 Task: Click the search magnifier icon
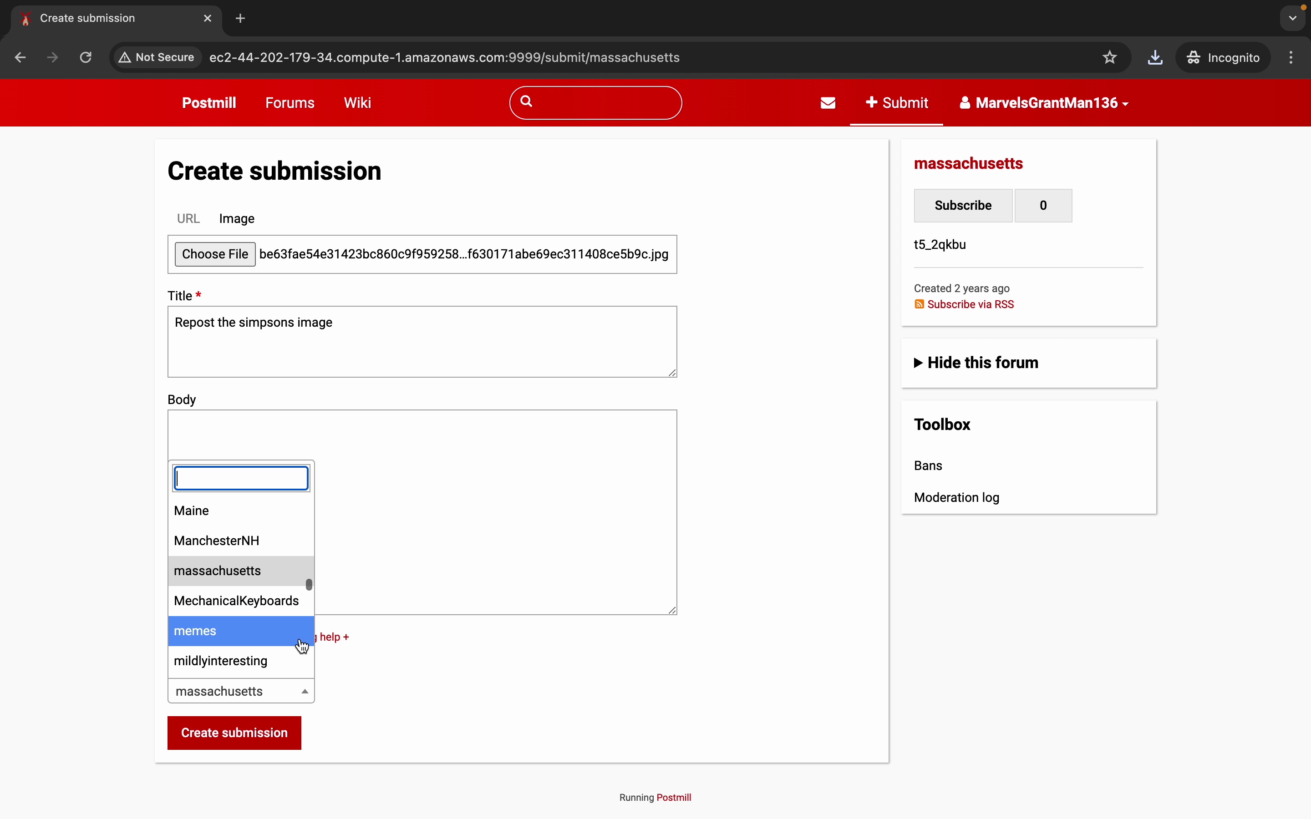pyautogui.click(x=527, y=101)
